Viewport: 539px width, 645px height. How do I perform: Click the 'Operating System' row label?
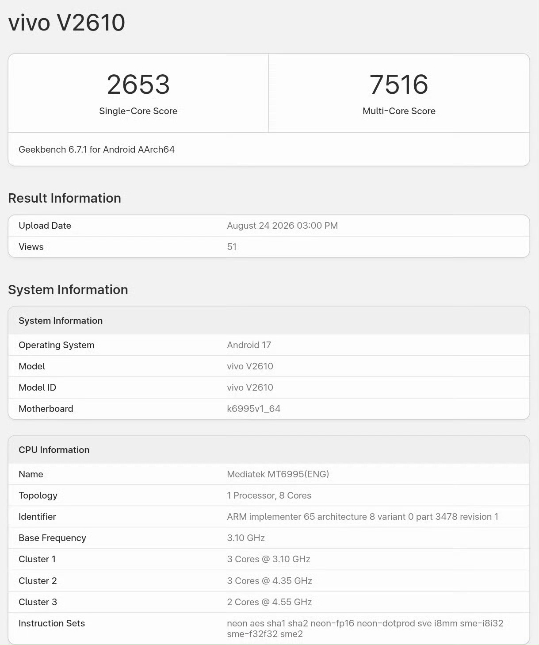tap(56, 345)
